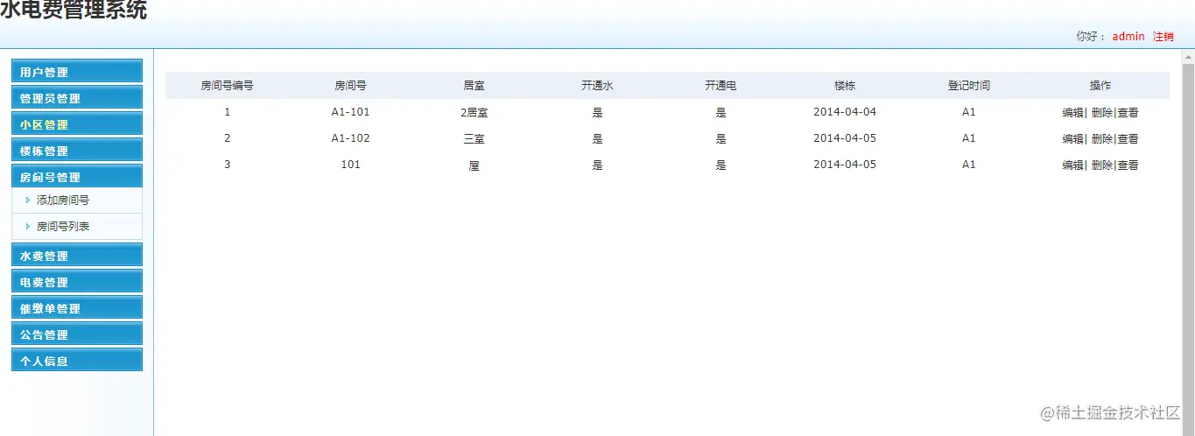
Task: Click the 2居室 cell
Action: 474,113
